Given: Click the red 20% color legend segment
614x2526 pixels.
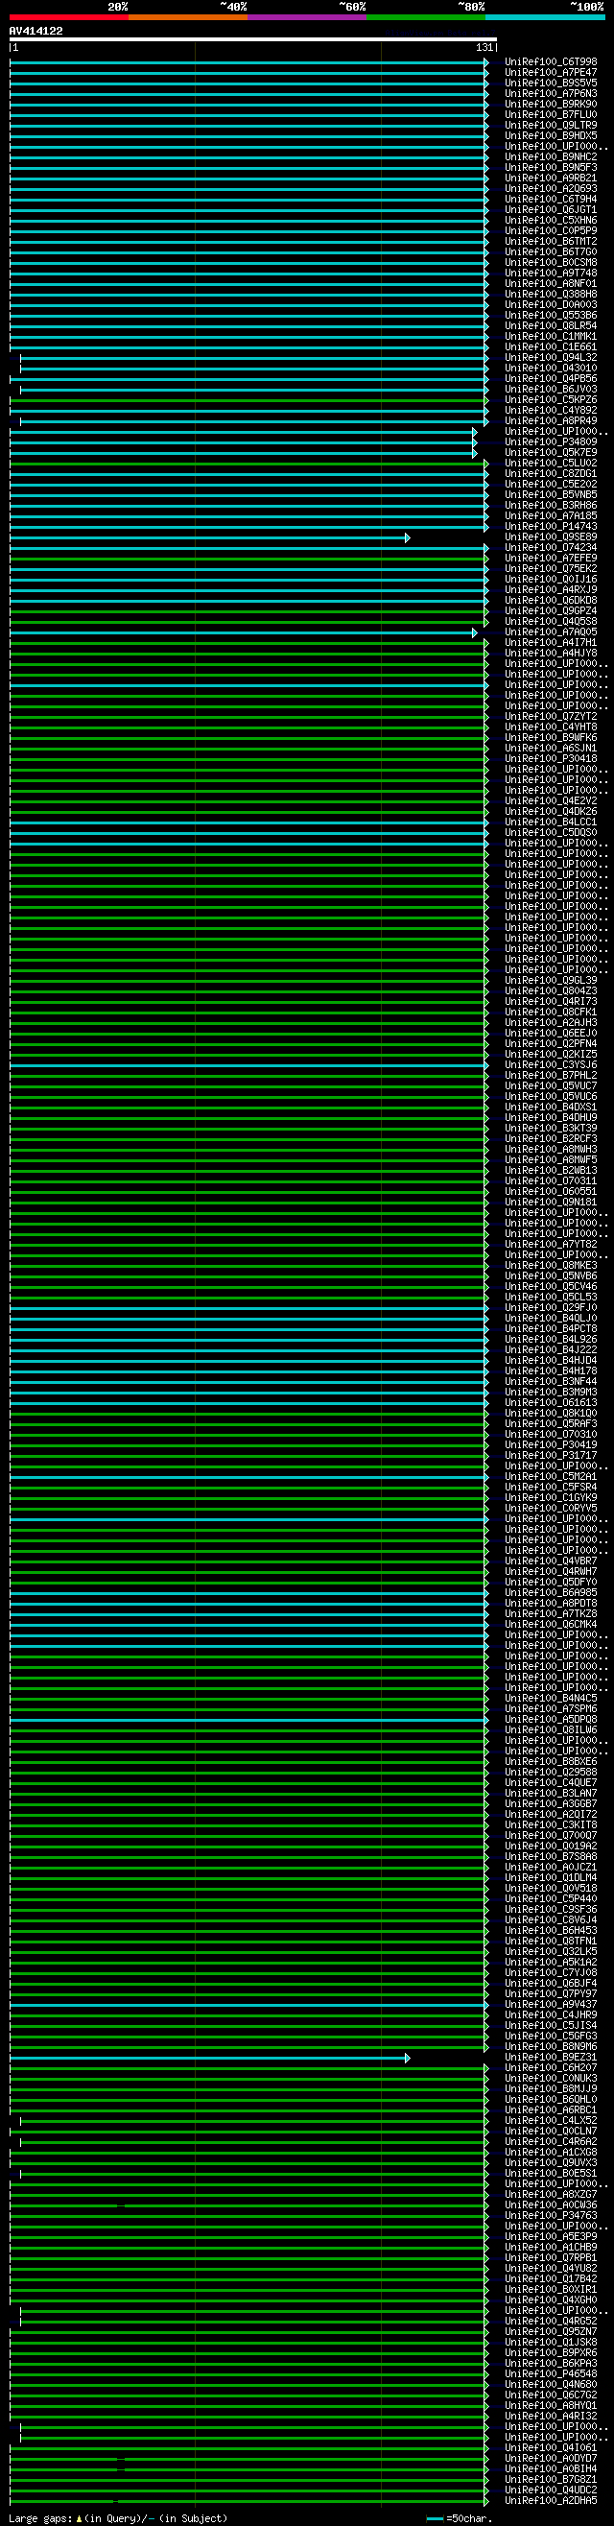Looking at the screenshot, I should pyautogui.click(x=69, y=16).
